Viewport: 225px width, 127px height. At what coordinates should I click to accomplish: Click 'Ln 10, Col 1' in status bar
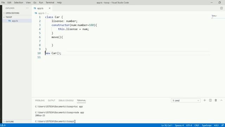point(167,126)
